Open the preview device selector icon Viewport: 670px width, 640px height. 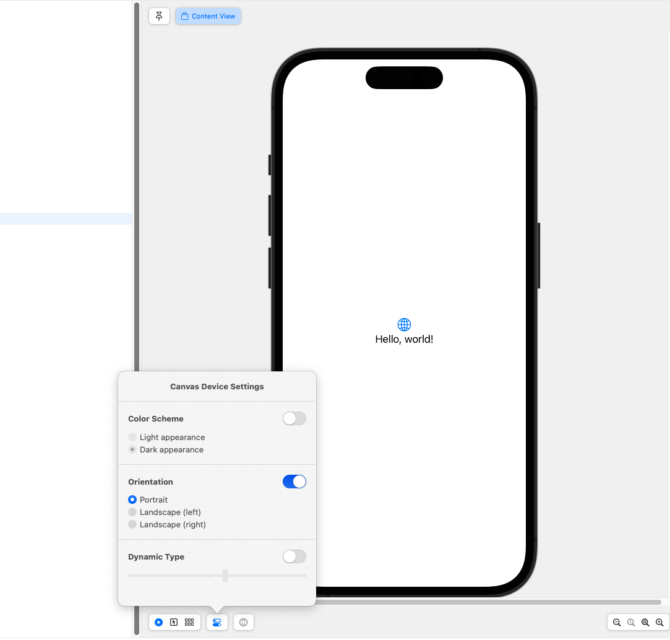(244, 622)
